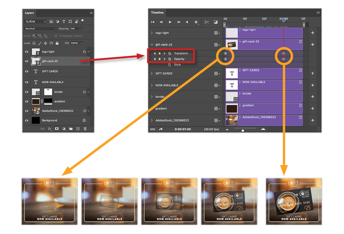
Task: Create a new fill or adjustment layer
Action: (64, 129)
